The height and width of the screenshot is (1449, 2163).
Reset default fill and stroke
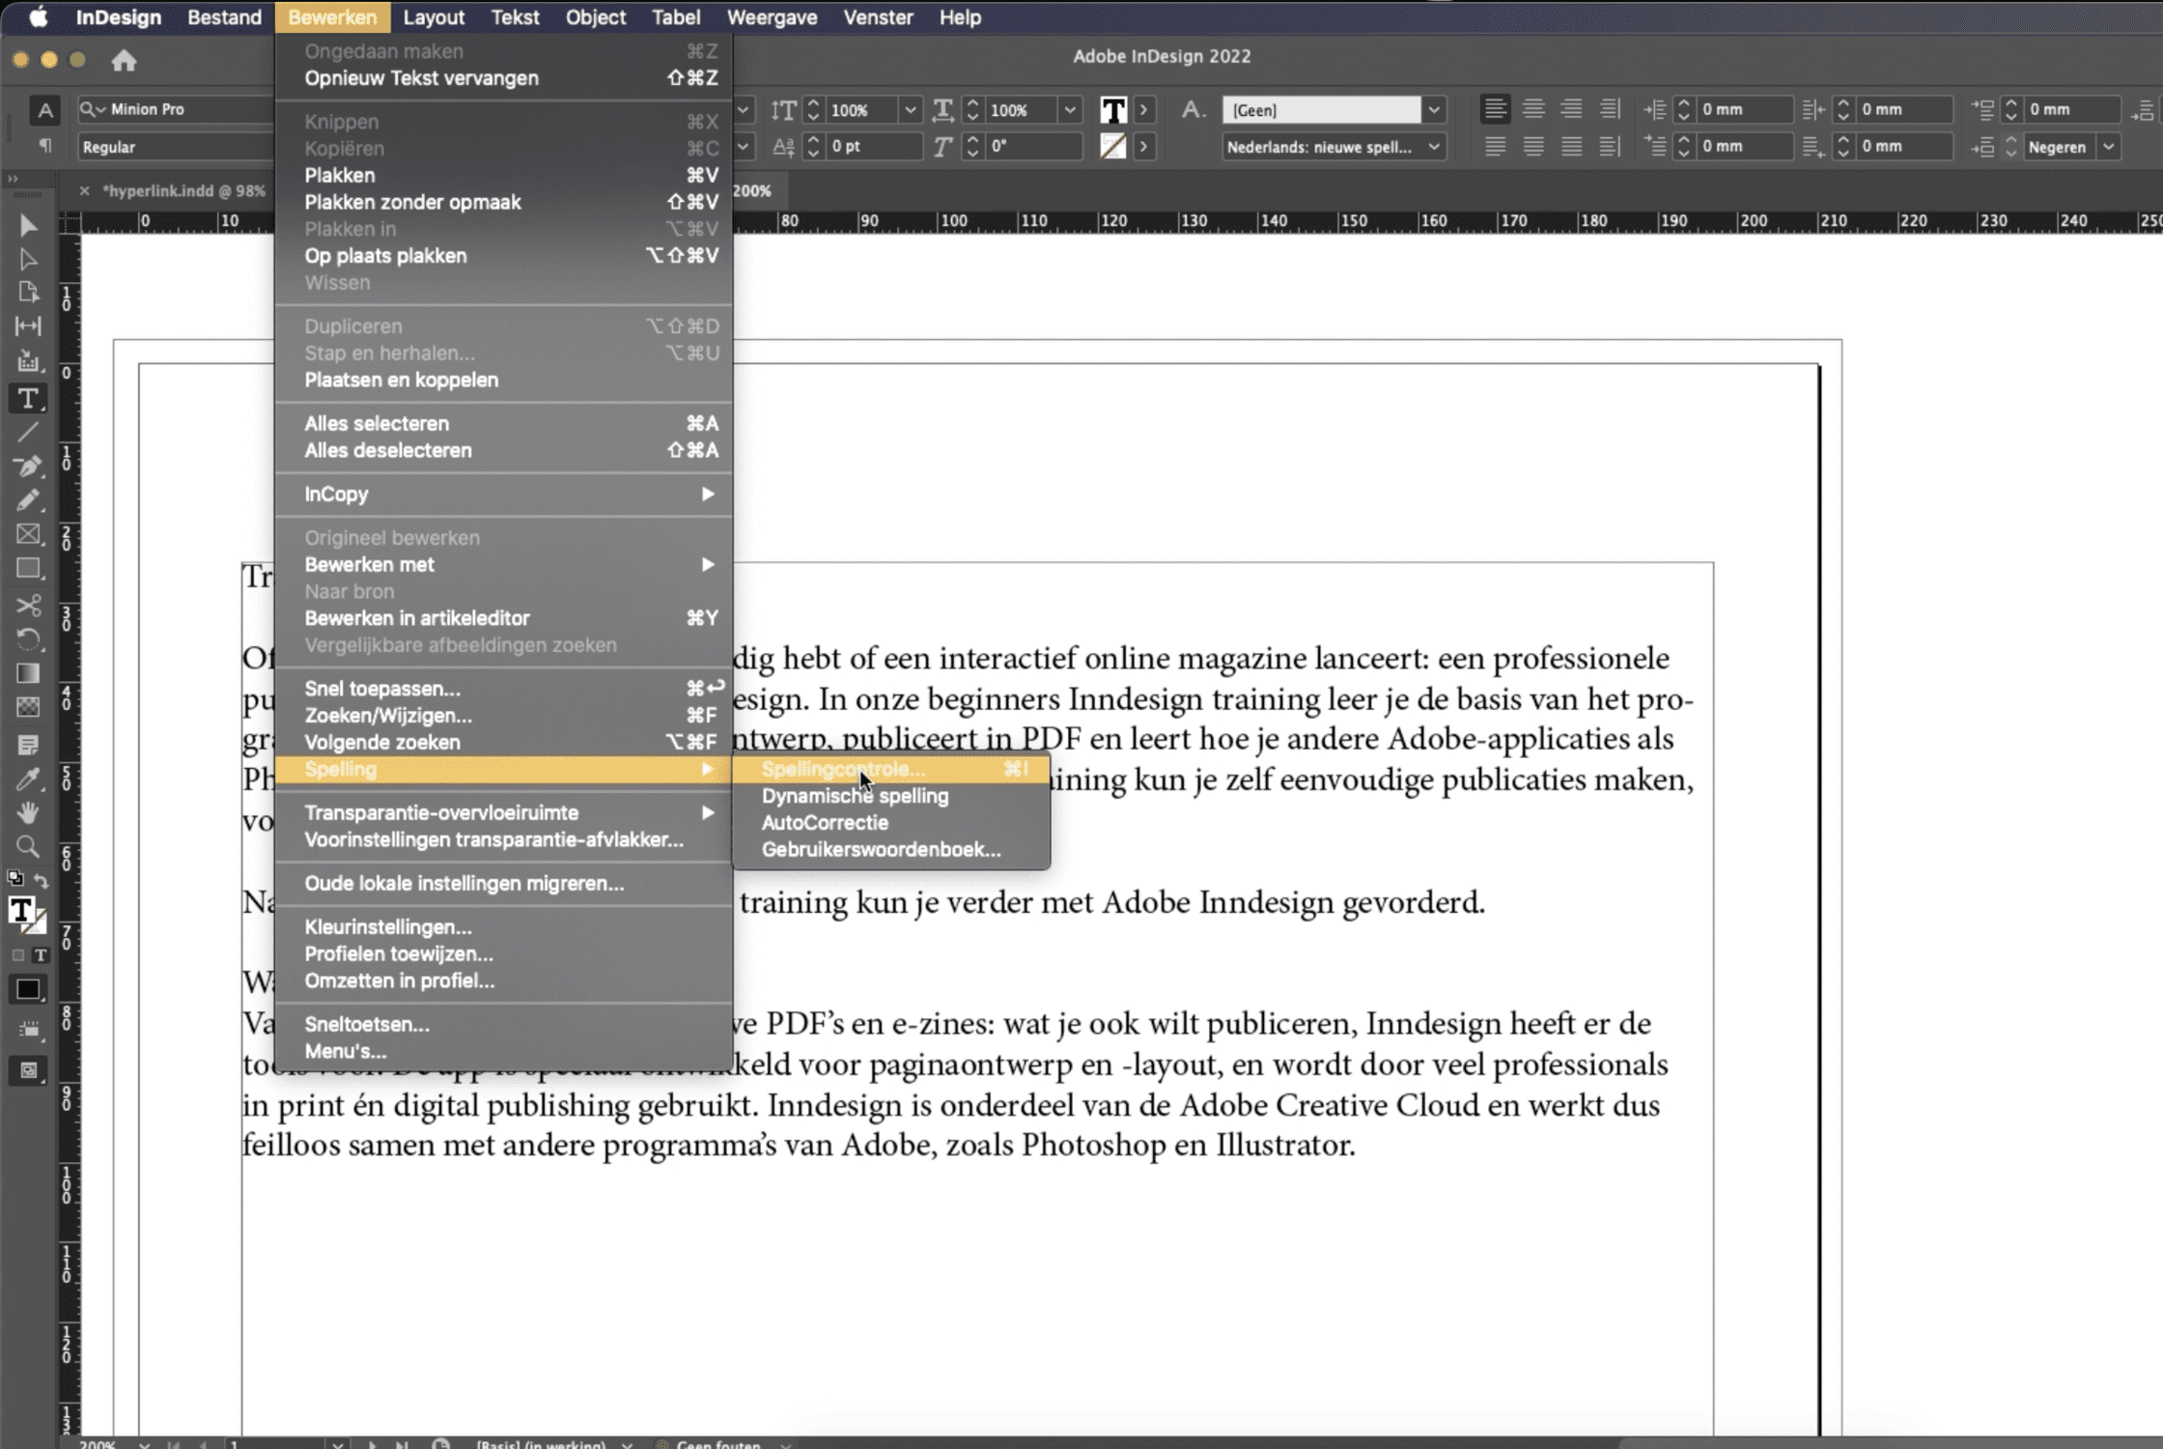15,879
